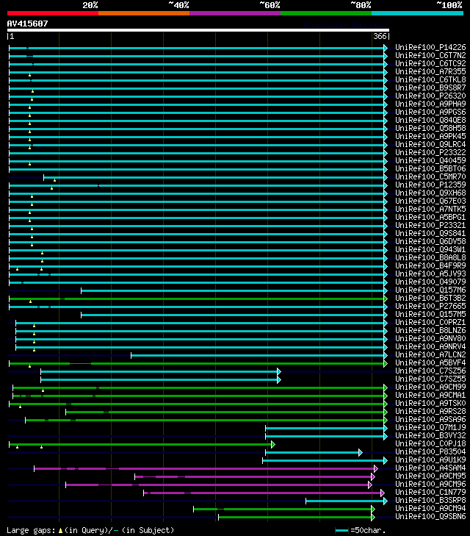
Task: Open the UniRef100_A5BVF4 label
Action: pos(430,363)
